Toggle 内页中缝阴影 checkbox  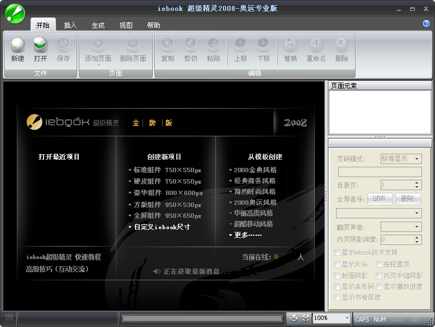coord(379,276)
